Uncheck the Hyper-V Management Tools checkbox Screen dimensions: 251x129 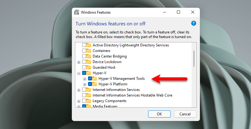point(90,79)
